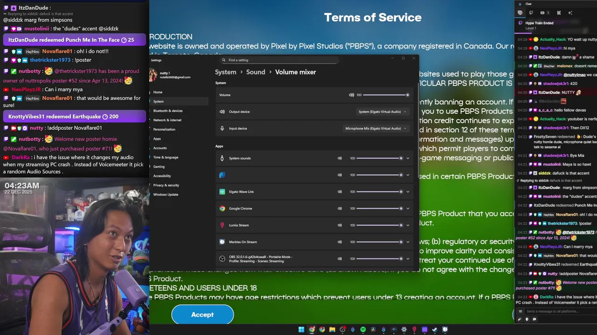Open Windows Update settings

coord(179,194)
